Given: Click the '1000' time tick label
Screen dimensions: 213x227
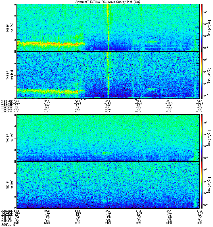Looking at the screenshot, I should 200,223.
